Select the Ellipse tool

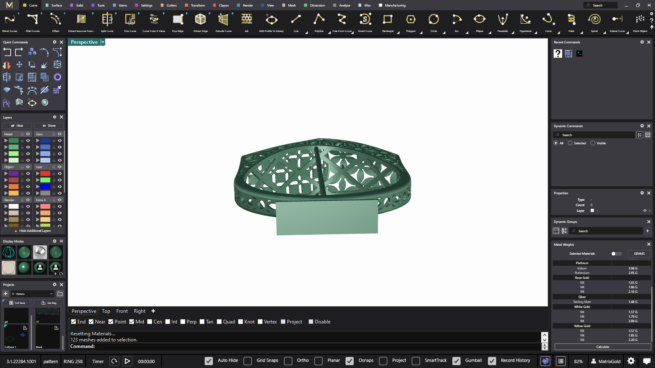tap(479, 22)
